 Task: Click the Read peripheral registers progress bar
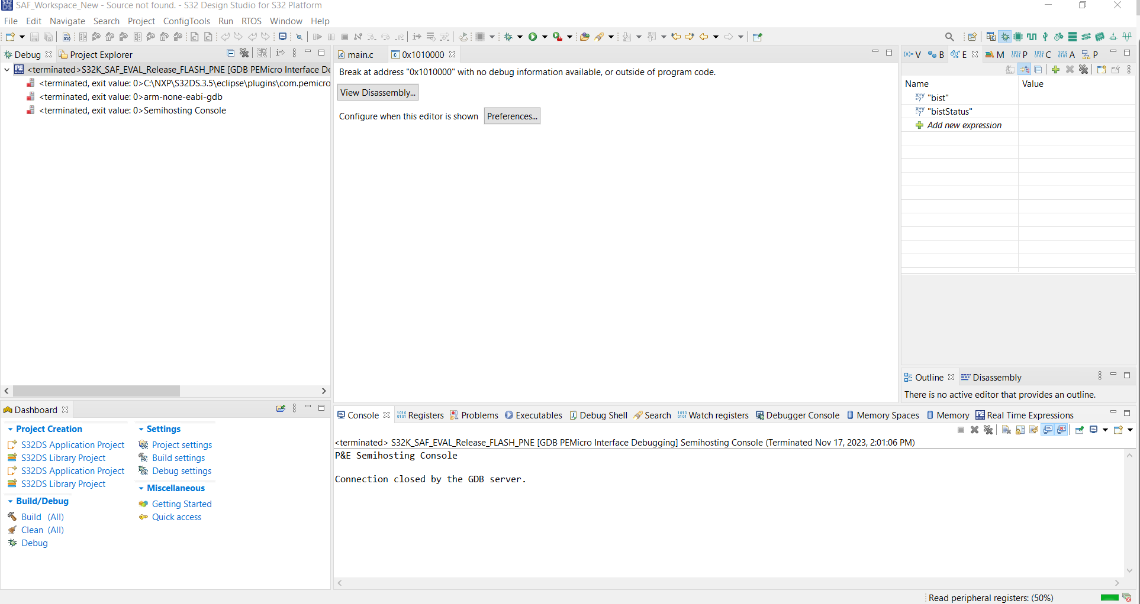[1109, 597]
